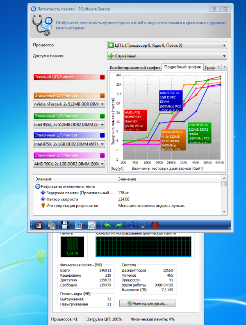Viewport: 246px width, 325px height.
Task: Toggle the red Текущий ЦП/Чипсет checkbox
Action: [102, 77]
